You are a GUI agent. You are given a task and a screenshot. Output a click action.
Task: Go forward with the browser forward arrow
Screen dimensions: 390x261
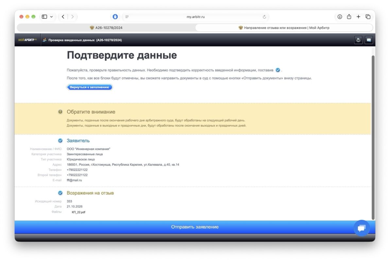[x=72, y=17]
